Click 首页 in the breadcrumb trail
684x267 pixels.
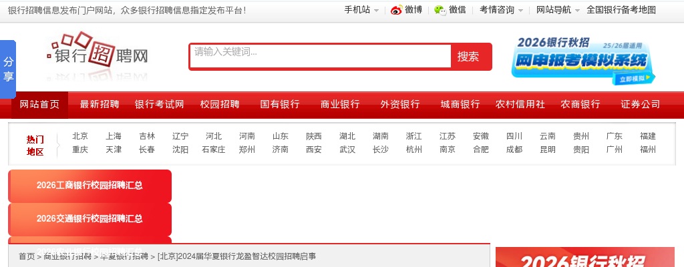(x=27, y=256)
